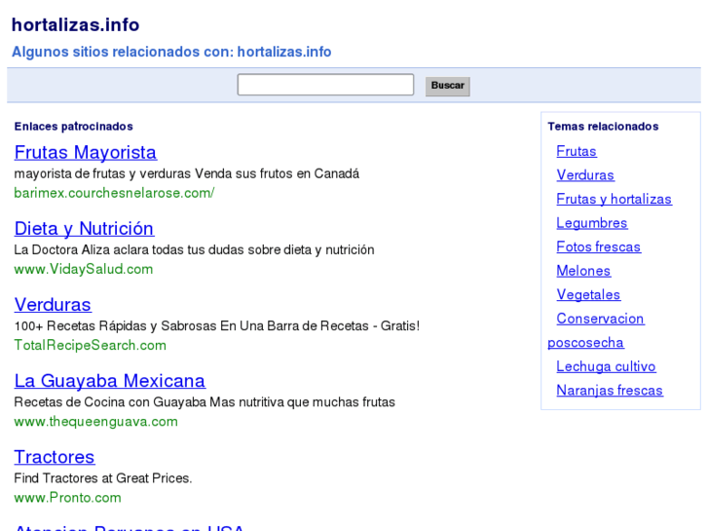
Task: Click the search input field
Action: (325, 85)
